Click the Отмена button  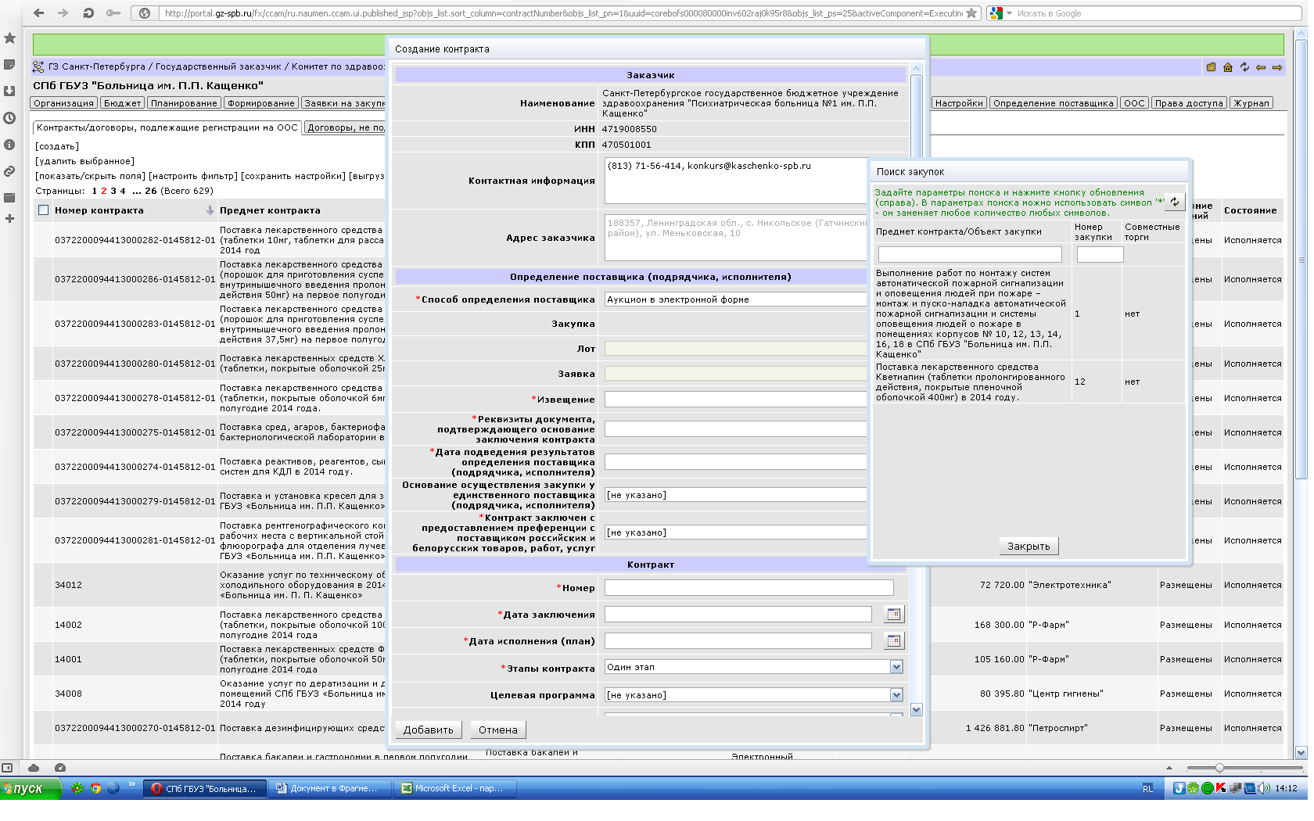[498, 730]
